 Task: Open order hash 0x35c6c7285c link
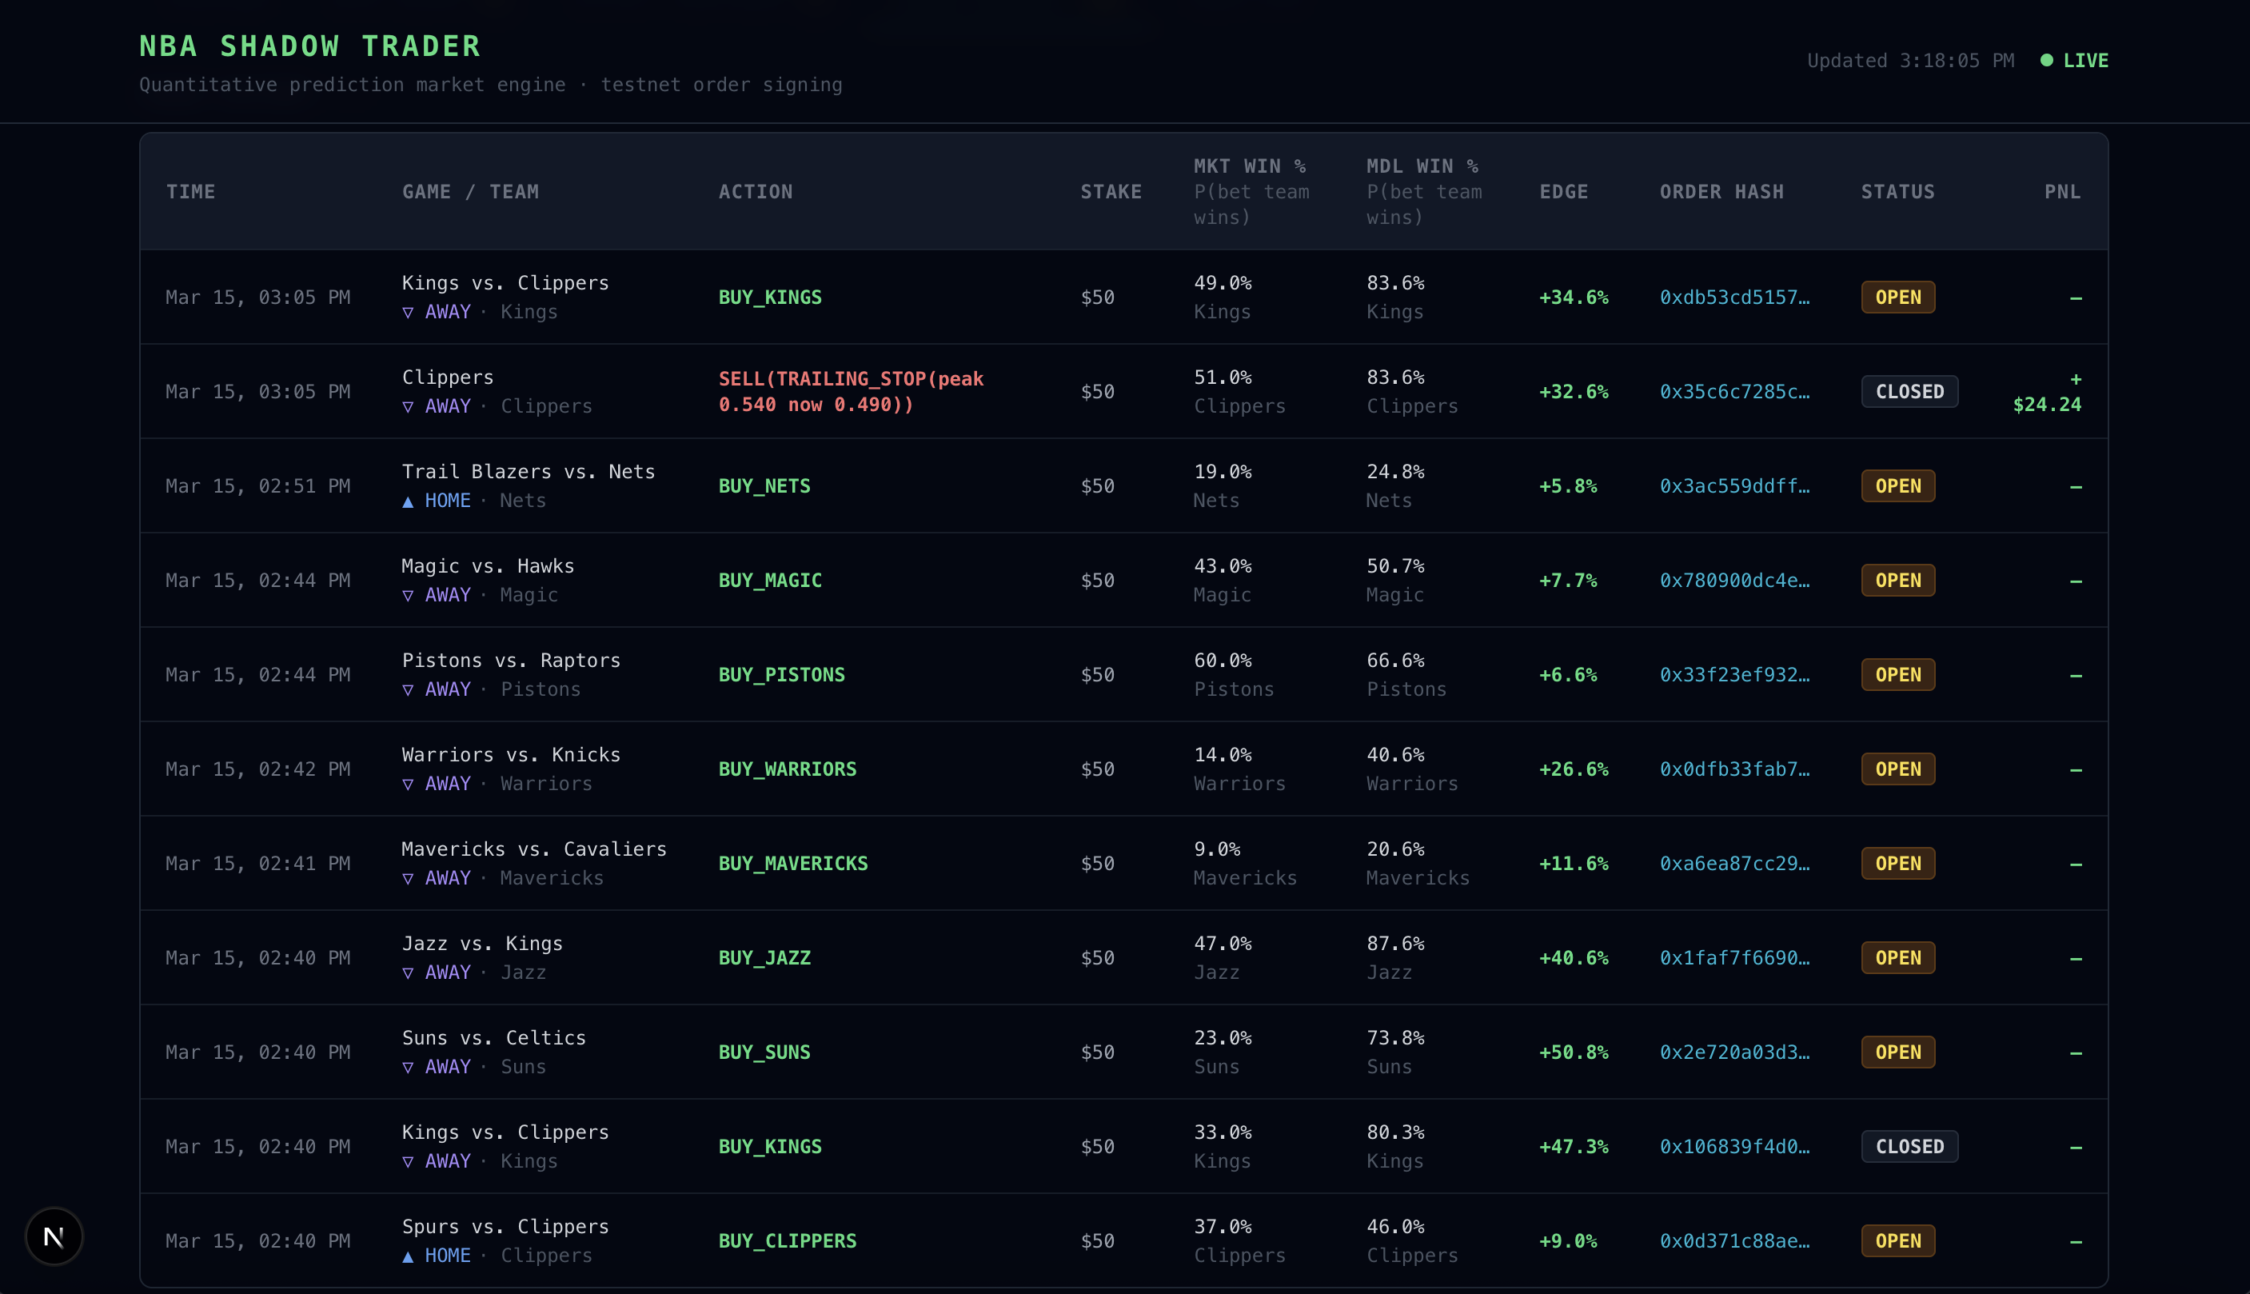point(1734,391)
